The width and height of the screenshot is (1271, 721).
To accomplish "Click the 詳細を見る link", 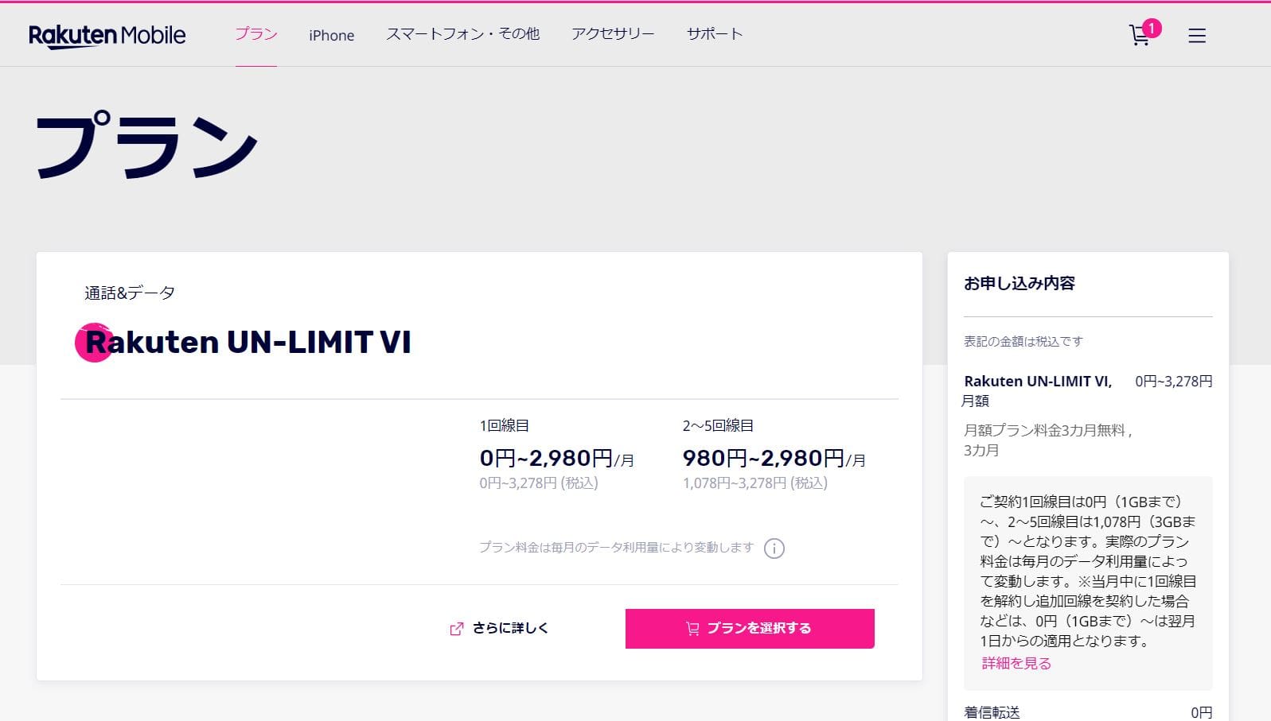I will 1016,663.
